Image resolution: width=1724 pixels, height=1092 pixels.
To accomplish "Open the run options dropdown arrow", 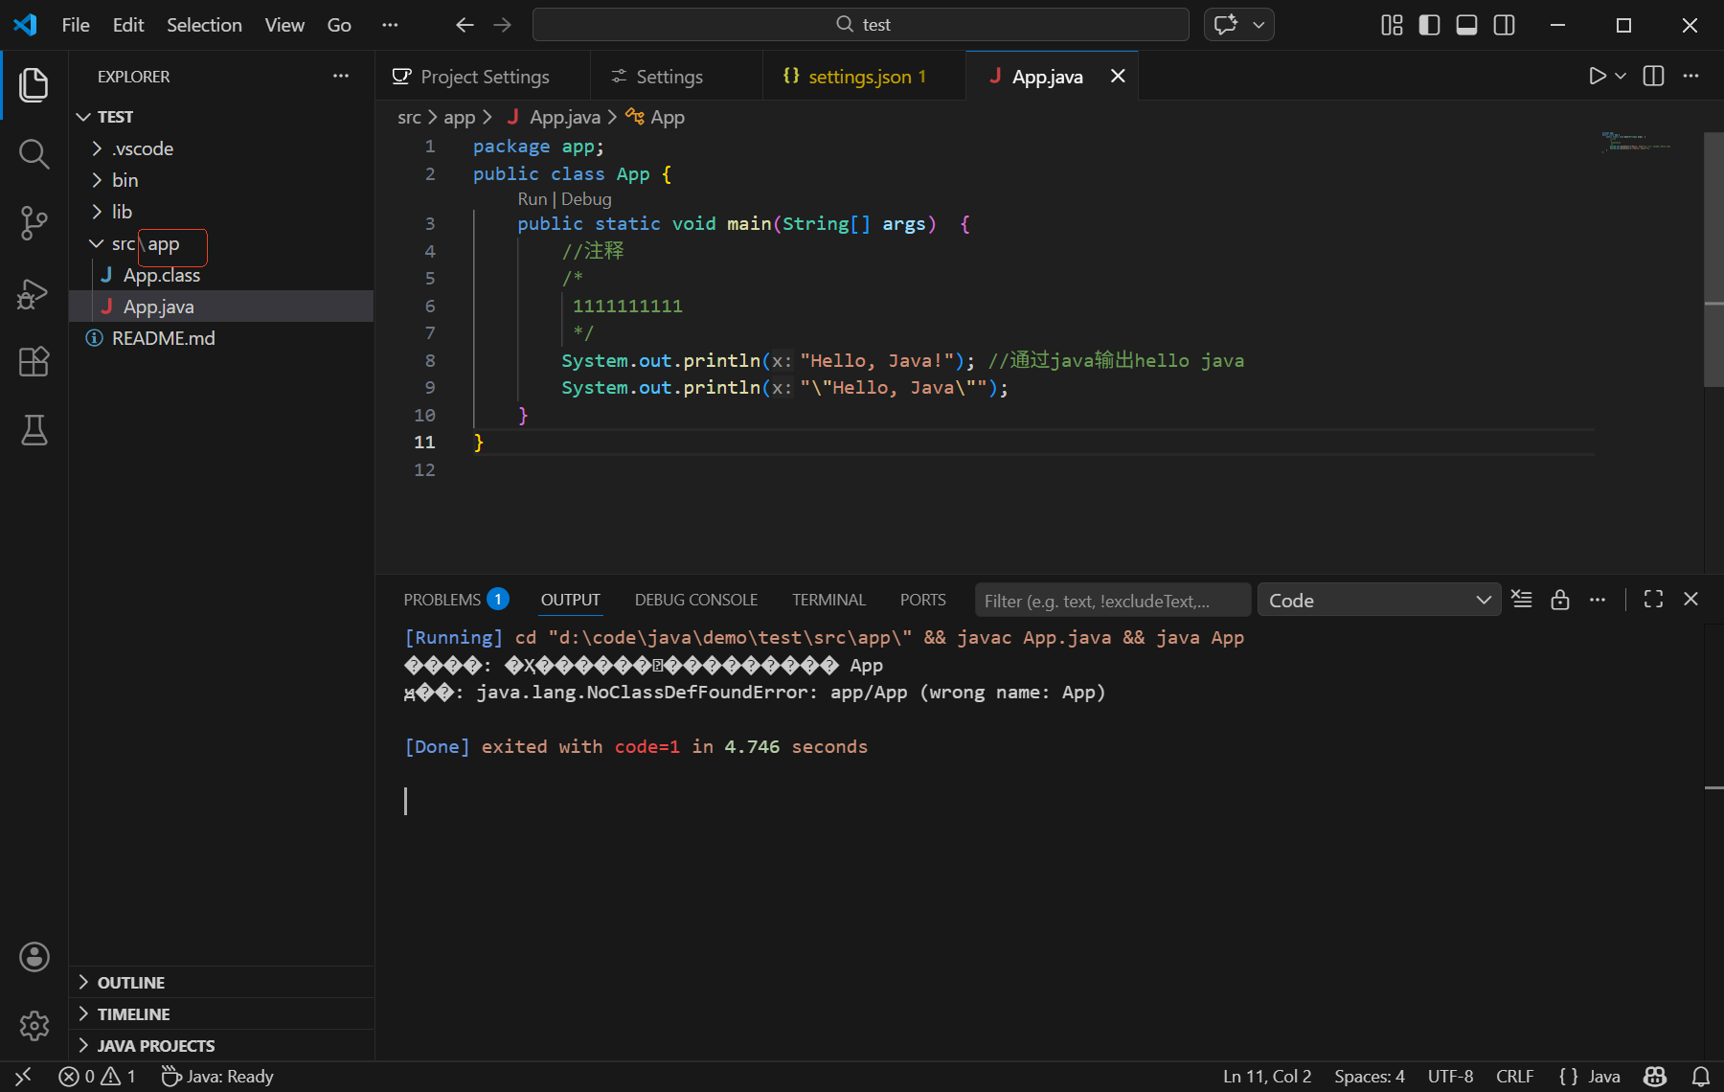I will 1621,76.
